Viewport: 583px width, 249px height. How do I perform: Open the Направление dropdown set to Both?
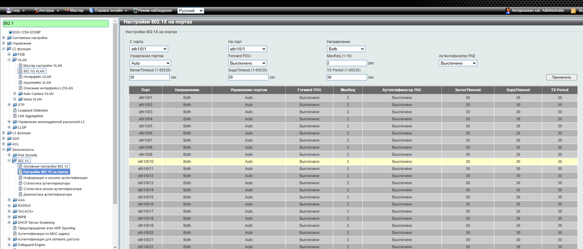point(346,49)
